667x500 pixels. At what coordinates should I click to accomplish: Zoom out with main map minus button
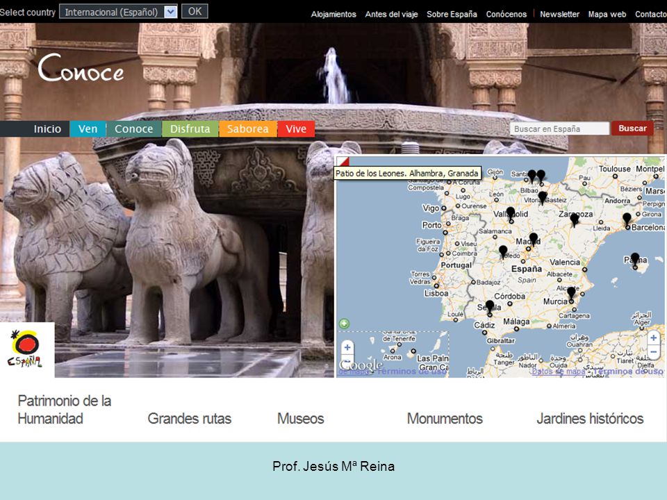tap(653, 351)
